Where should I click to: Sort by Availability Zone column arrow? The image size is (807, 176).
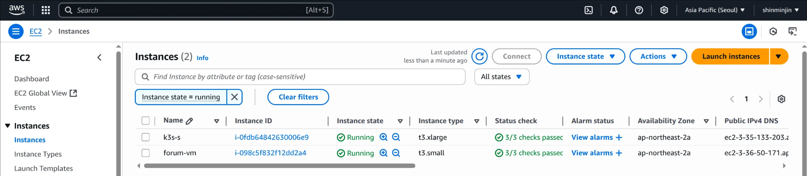pos(706,121)
